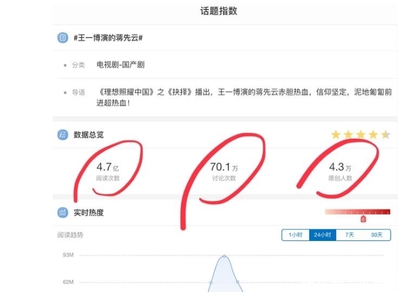Click the 93M axis label
This screenshot has height=292, width=420.
(x=68, y=254)
